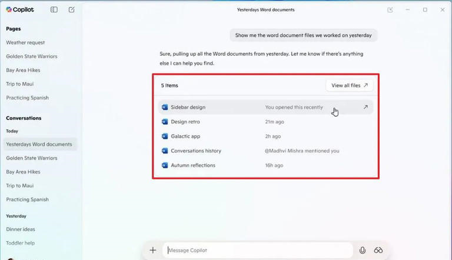Click 'You opened this recently' text
This screenshot has height=260, width=452.
tap(294, 107)
